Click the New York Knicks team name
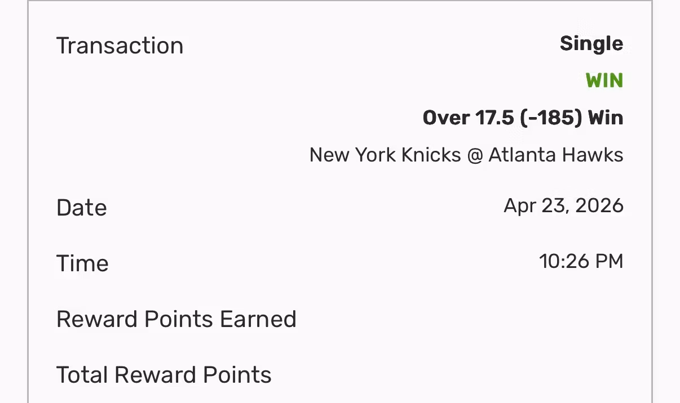The height and width of the screenshot is (403, 680). [385, 155]
